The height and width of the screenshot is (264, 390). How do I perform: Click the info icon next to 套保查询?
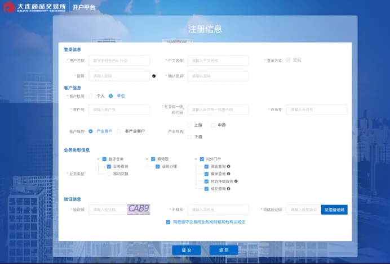pos(229,174)
